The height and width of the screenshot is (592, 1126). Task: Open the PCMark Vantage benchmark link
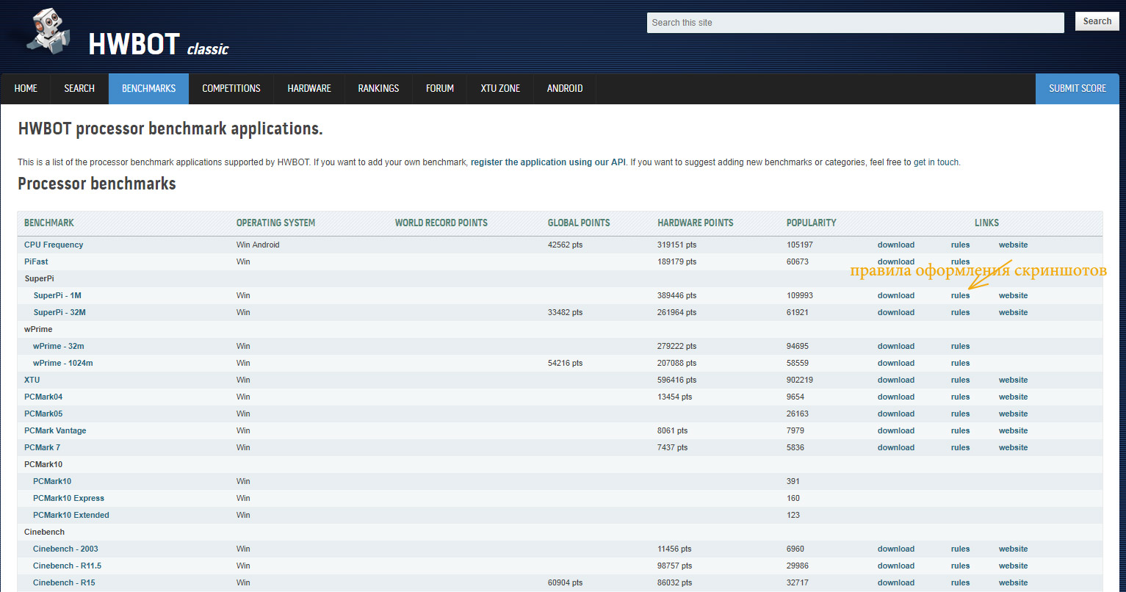pyautogui.click(x=55, y=430)
